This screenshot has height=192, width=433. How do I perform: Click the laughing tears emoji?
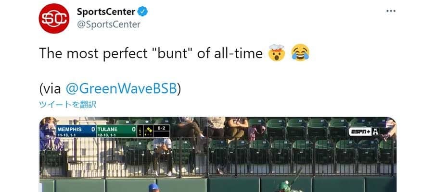pos(299,54)
